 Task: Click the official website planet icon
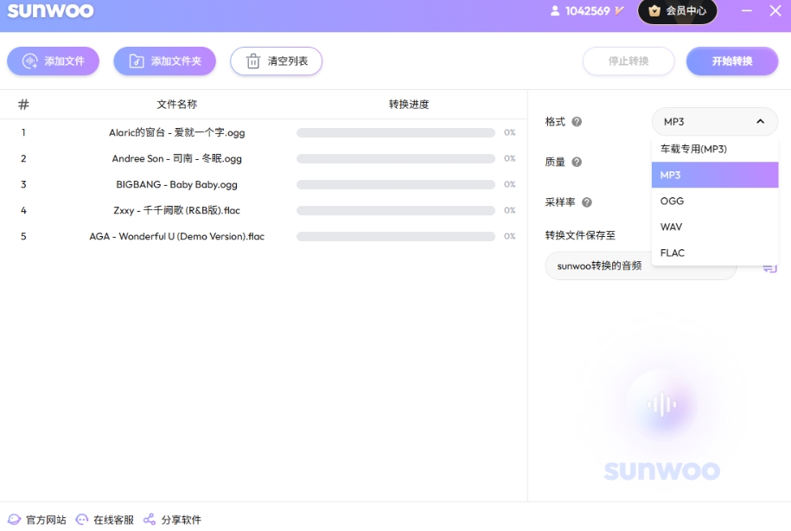pos(15,520)
